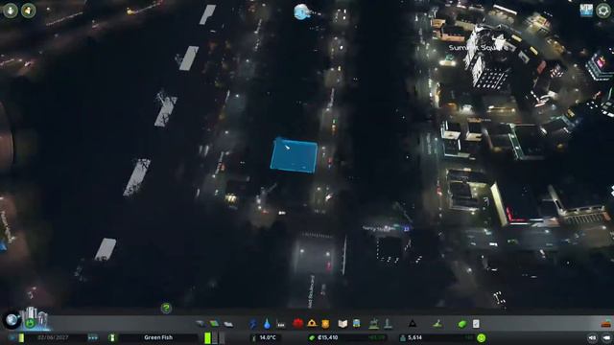614x345 pixels.
Task: Open the Parks and Plazas menu
Action: pyautogui.click(x=374, y=324)
